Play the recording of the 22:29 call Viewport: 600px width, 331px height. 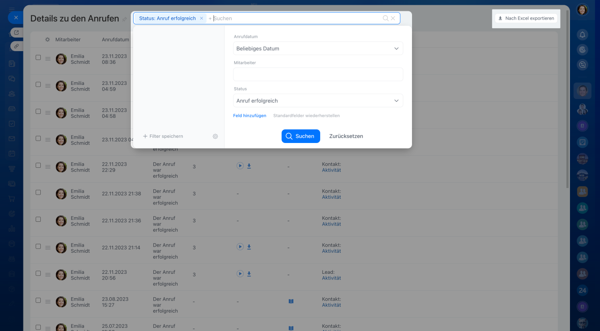(x=240, y=165)
